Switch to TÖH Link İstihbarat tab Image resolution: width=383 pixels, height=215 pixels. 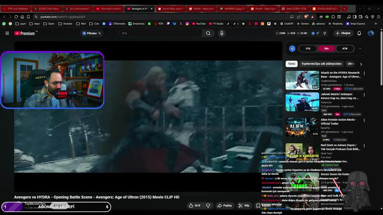coord(16,9)
